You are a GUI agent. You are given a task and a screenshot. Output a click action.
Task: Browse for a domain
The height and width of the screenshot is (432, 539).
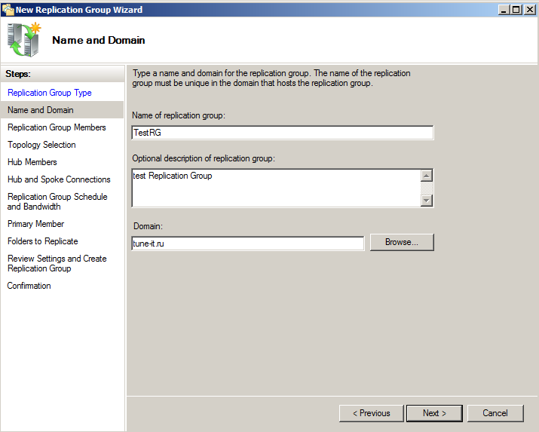pyautogui.click(x=401, y=242)
